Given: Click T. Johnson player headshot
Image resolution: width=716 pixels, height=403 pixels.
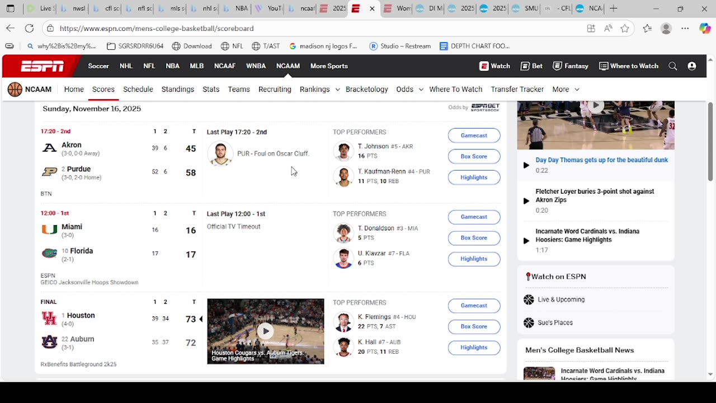Looking at the screenshot, I should click(x=343, y=151).
